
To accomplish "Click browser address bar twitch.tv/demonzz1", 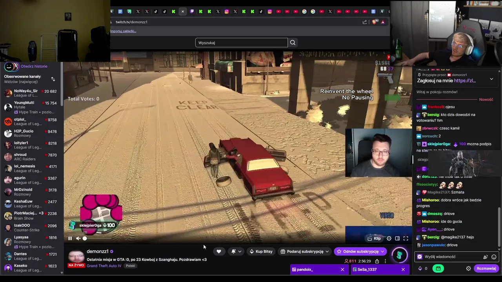I will tap(131, 22).
